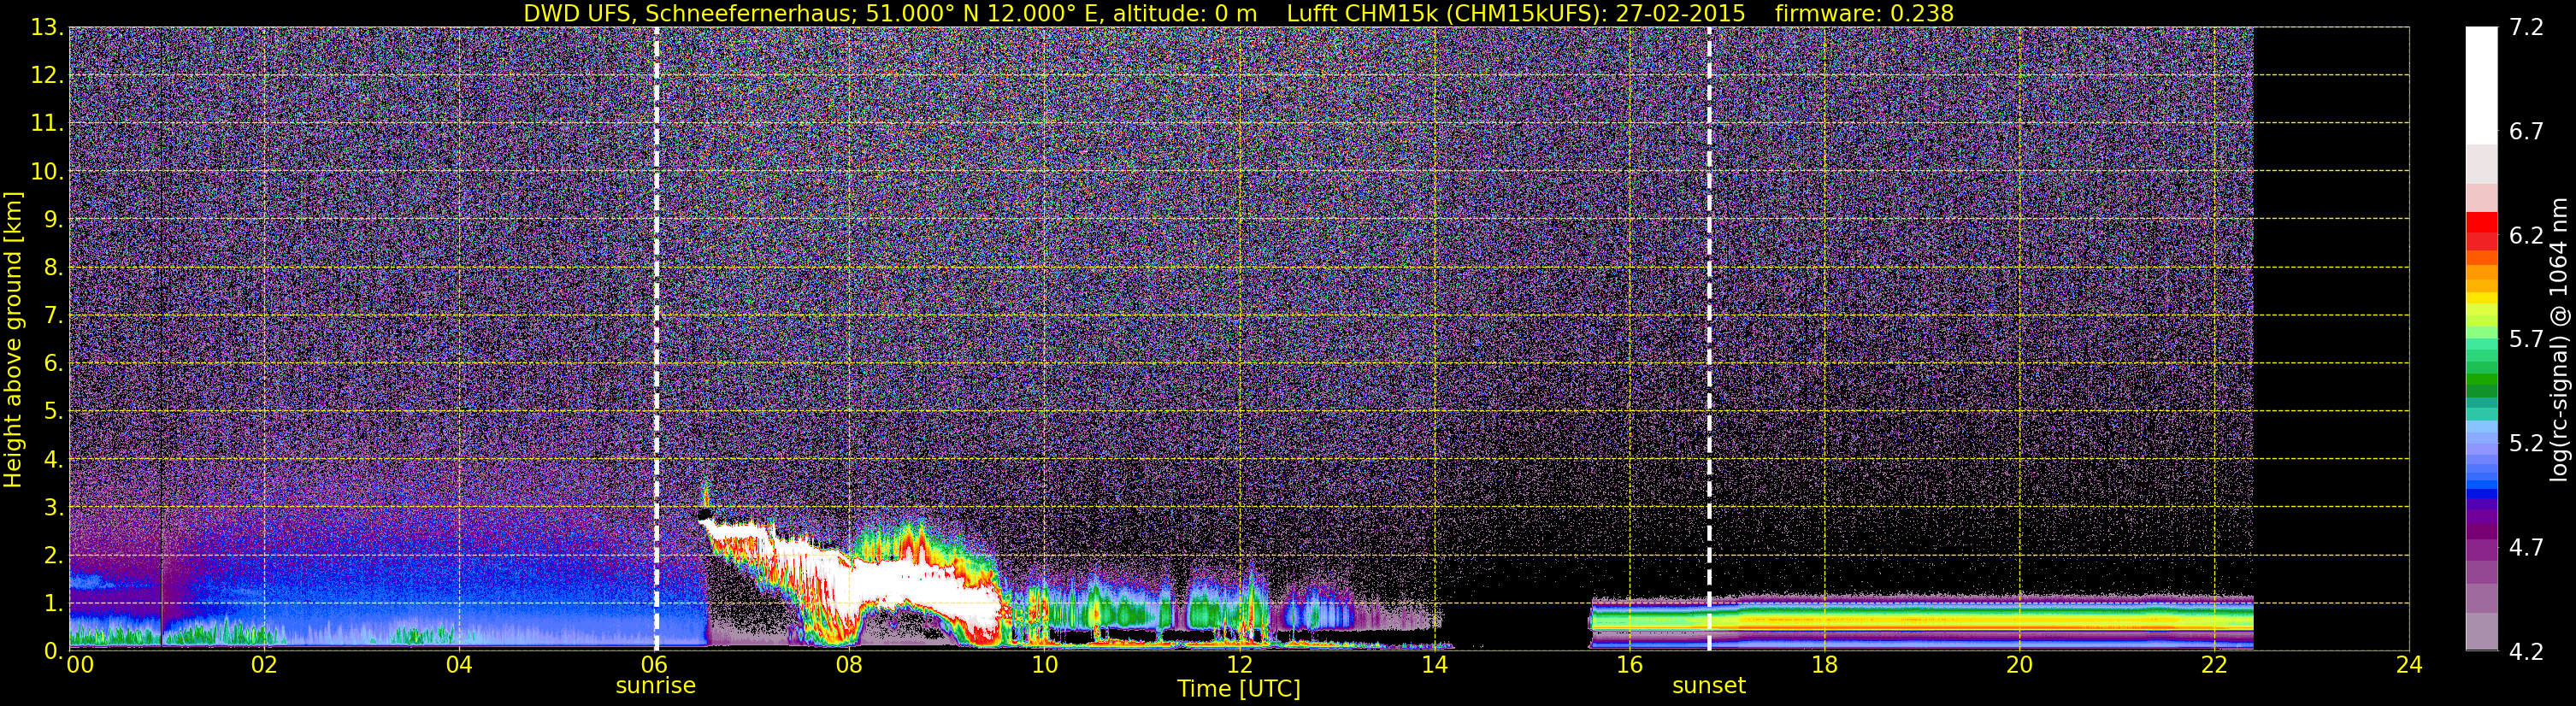Click the x-axis tick label '06'
Viewport: 2576px width, 706px height.
pos(654,665)
